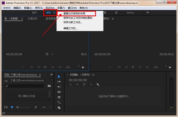This screenshot has height=117, width=178.
Task: Open the source panel menu next to 源:(无剪辑)
Action: [22, 19]
